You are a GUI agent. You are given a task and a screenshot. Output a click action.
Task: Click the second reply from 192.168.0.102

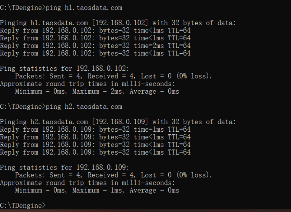95,38
